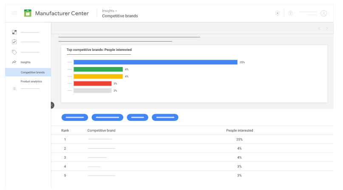Click the Rank column header
The width and height of the screenshot is (343, 190).
(x=65, y=130)
